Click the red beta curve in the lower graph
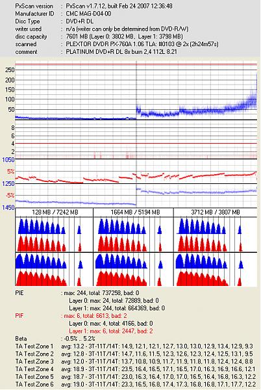Screen dimensions: 261x390 (x=136, y=177)
